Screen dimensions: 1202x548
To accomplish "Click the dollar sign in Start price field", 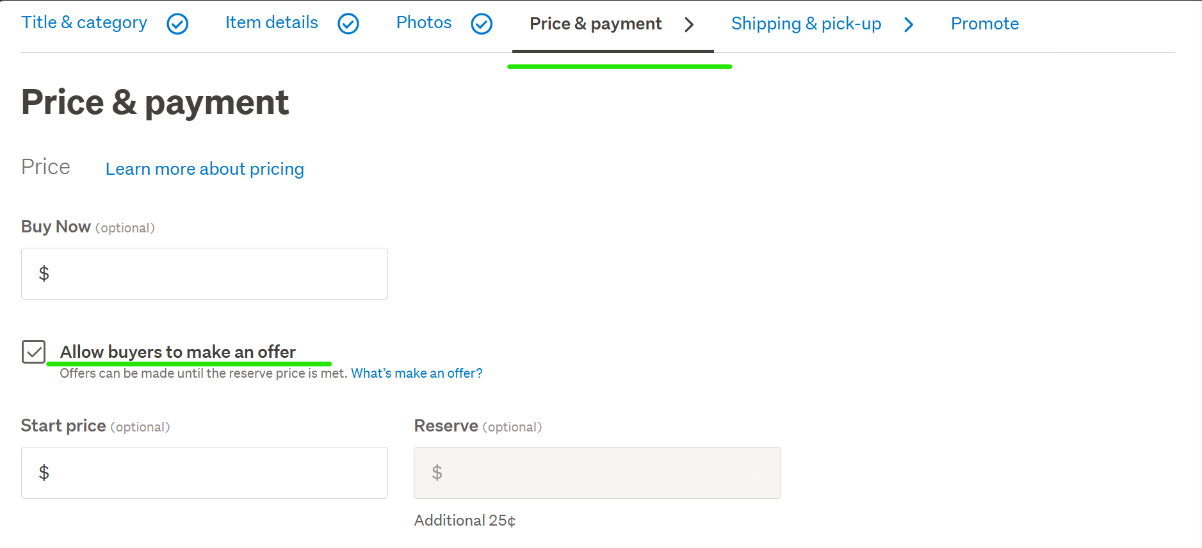I will tap(44, 473).
